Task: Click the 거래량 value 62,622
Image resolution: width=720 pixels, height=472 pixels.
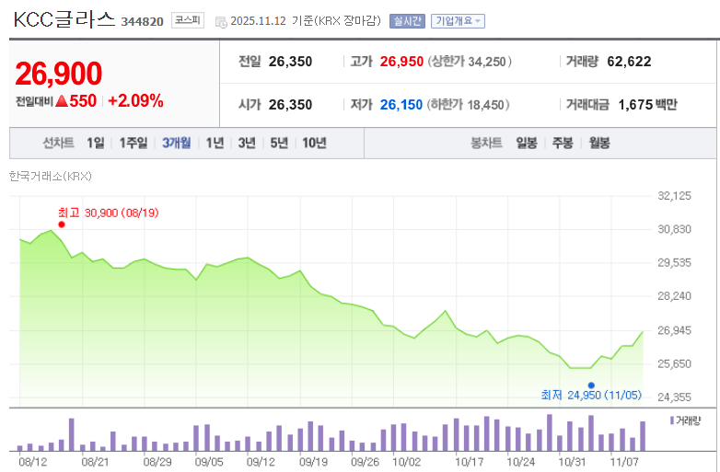Action: tap(629, 62)
